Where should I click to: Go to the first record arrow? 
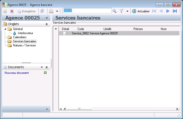pyautogui.click(x=154, y=11)
